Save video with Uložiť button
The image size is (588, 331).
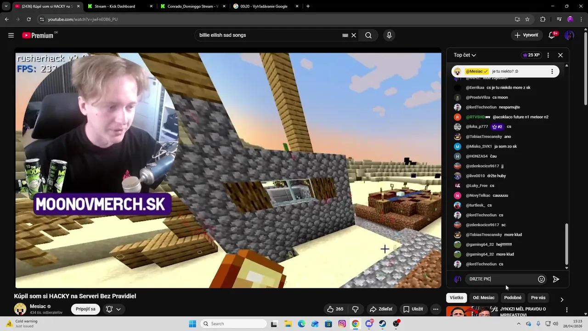[x=413, y=309]
